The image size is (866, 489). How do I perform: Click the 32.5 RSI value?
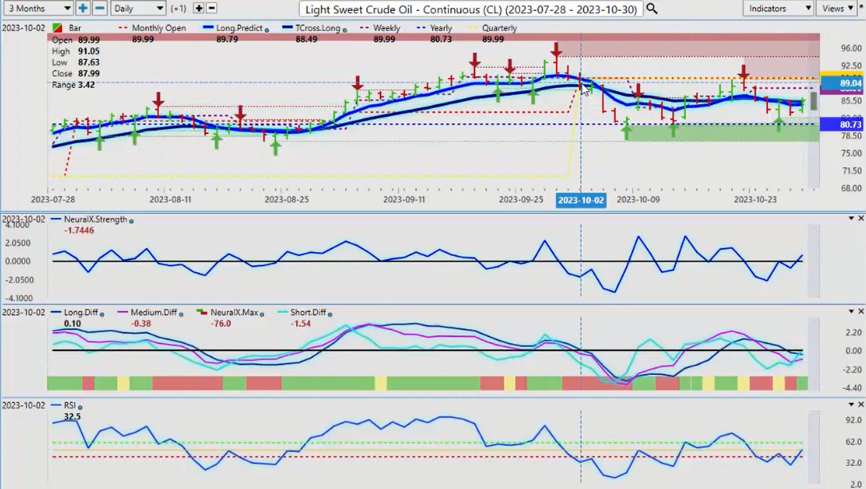(x=72, y=417)
